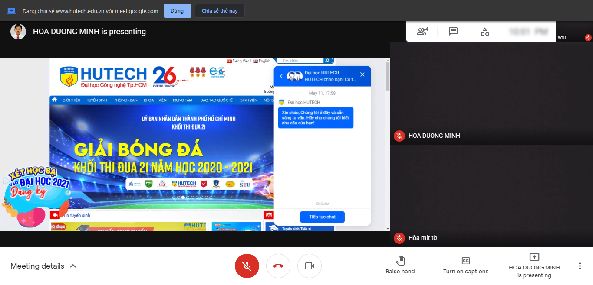593x285 pixels.
Task: Click the Giải bóng đá banner image
Action: pos(162,156)
